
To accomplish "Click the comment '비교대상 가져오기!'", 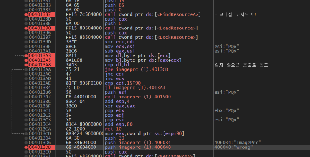I will (235, 14).
